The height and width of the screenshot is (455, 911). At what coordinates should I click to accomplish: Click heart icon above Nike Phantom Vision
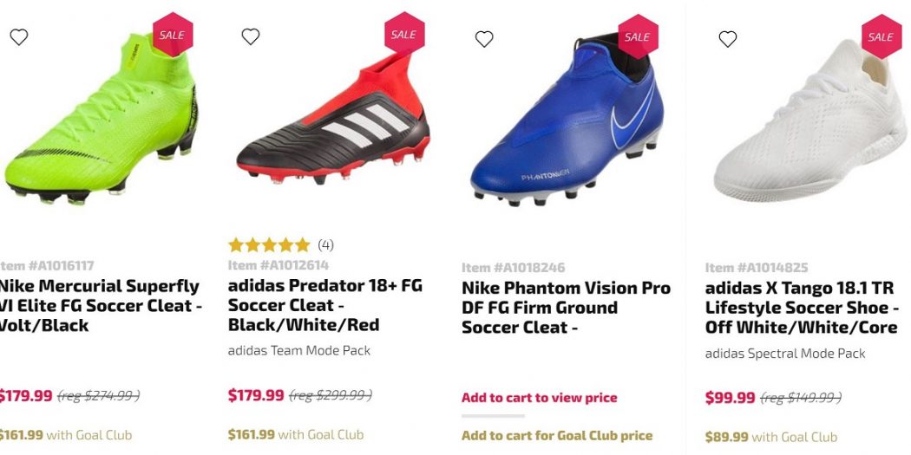click(484, 39)
